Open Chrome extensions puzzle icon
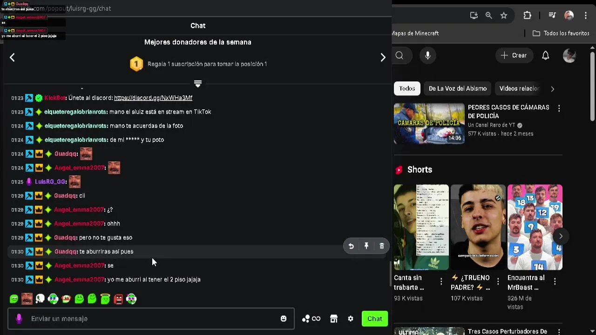 (x=527, y=15)
